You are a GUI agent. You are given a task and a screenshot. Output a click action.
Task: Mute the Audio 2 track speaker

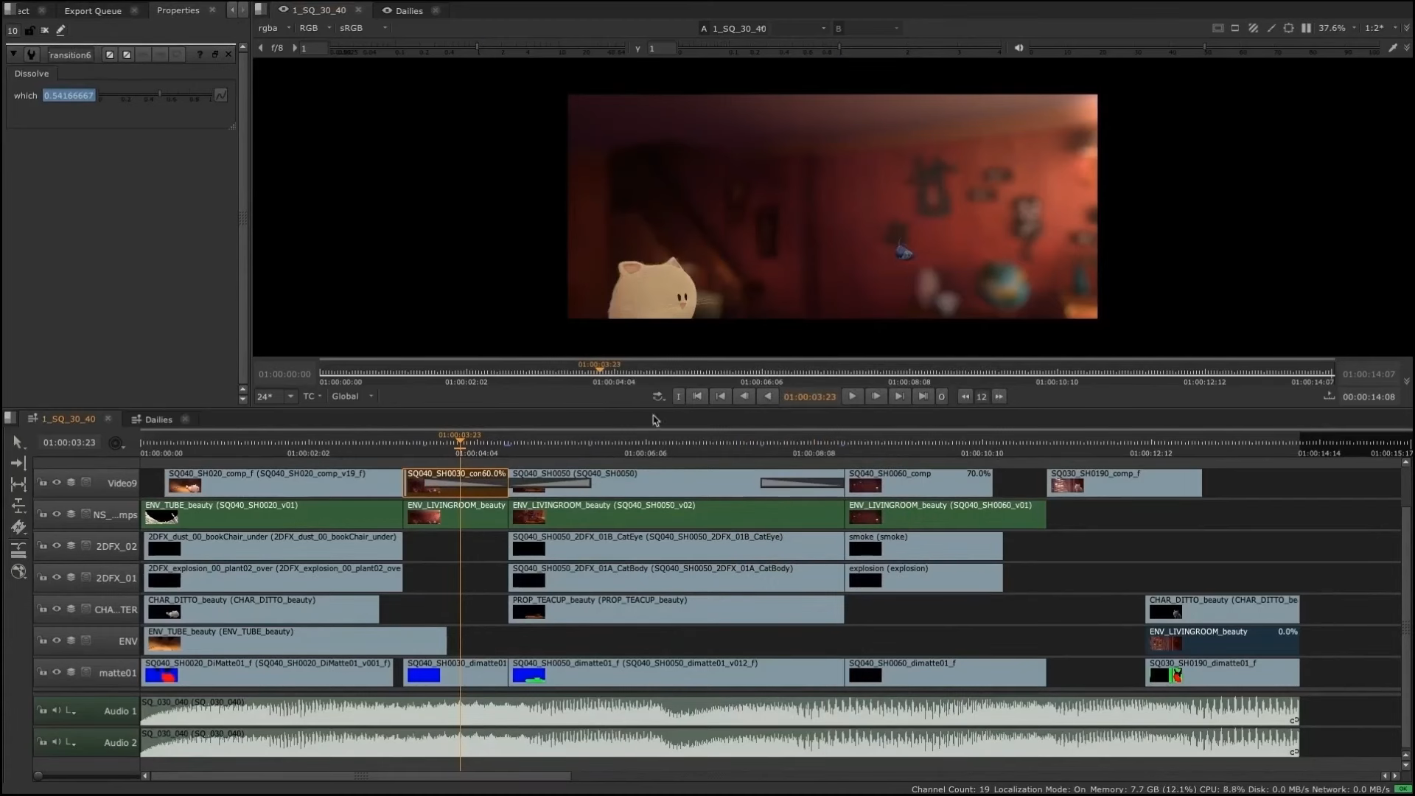(x=56, y=742)
